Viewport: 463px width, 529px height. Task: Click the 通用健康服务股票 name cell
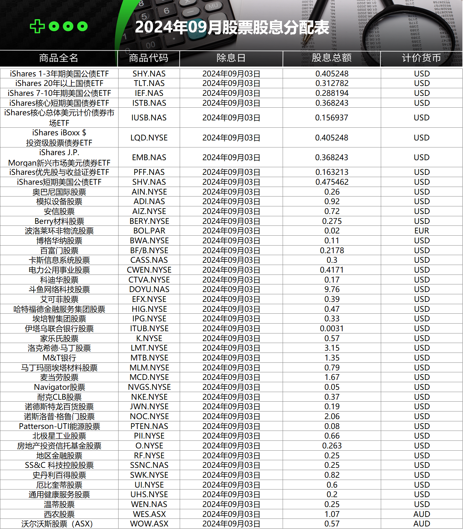point(59,495)
